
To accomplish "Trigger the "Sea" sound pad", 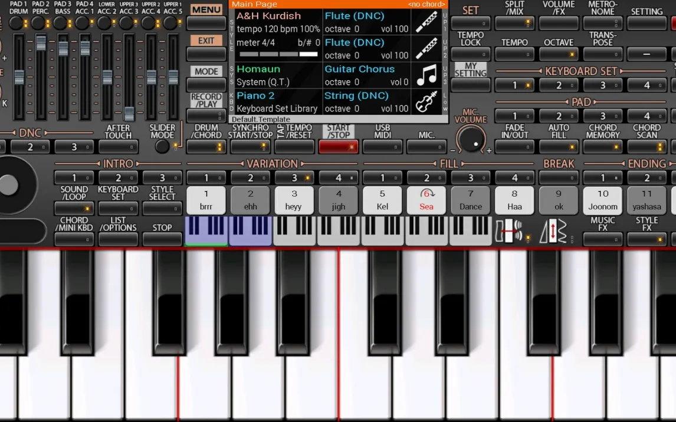I will 426,200.
